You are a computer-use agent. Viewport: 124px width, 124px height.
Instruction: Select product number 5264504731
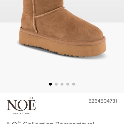tap(103, 101)
